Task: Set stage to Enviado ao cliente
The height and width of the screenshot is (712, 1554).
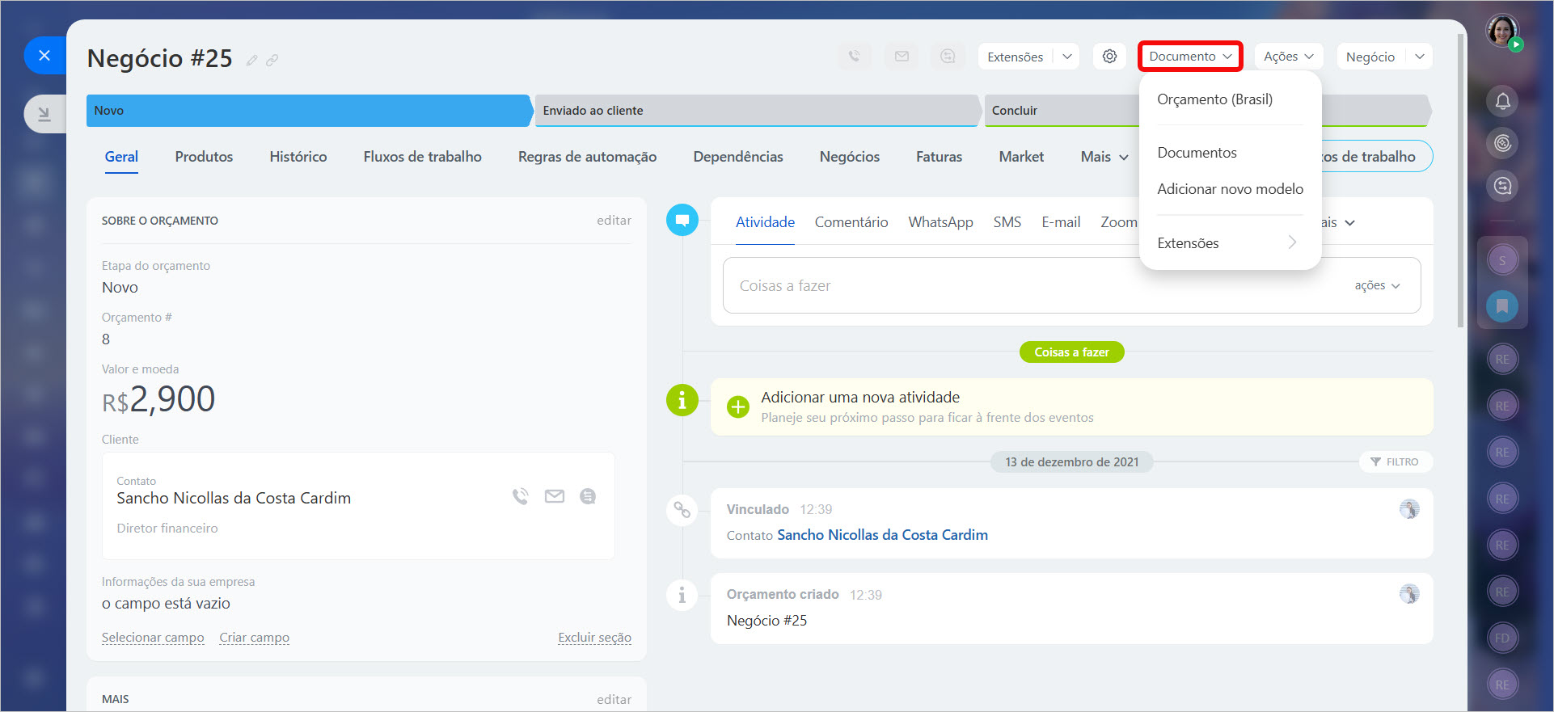Action: point(757,111)
